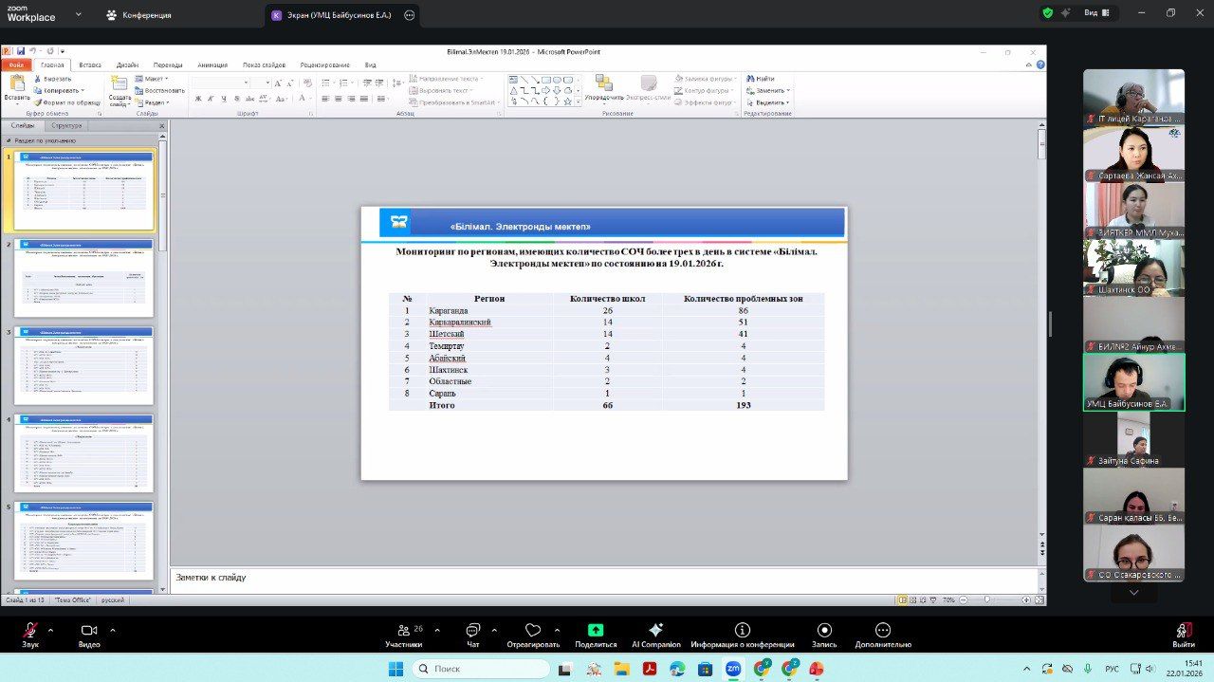
Task: Open Информация о конференции info
Action: [x=743, y=632]
